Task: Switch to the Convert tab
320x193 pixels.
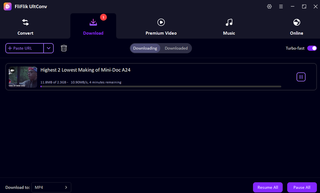Action: pos(25,26)
